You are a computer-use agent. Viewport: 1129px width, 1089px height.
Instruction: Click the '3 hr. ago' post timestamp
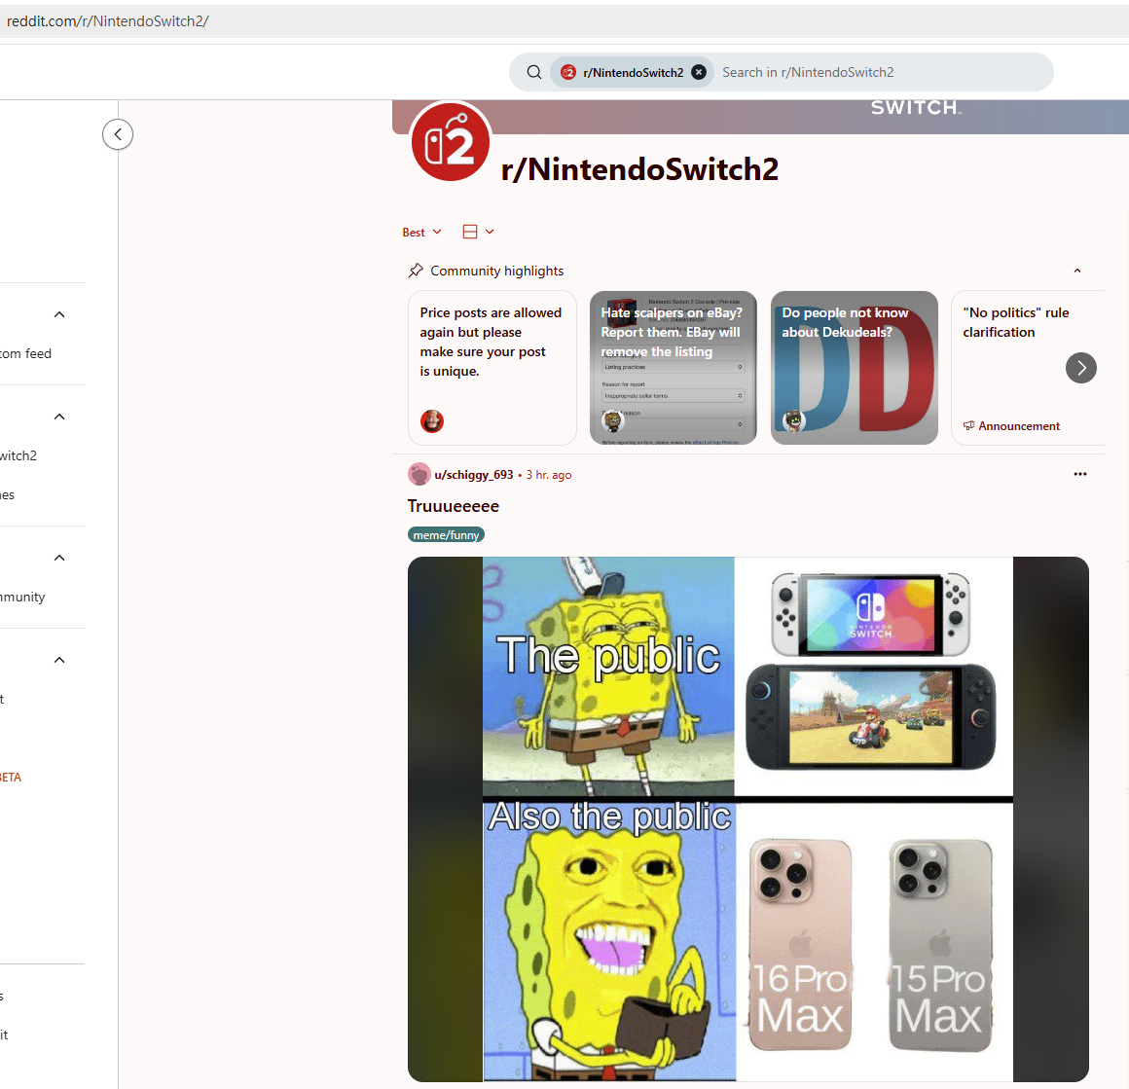click(x=549, y=475)
